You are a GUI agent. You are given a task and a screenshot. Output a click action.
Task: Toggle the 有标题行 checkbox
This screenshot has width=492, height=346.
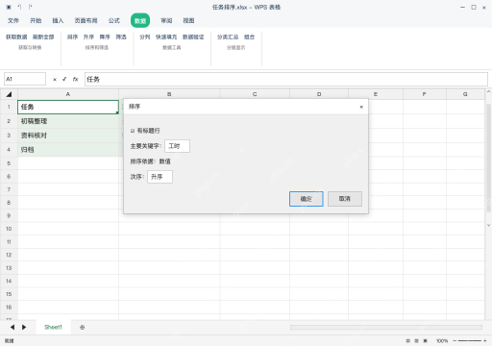pyautogui.click(x=133, y=131)
